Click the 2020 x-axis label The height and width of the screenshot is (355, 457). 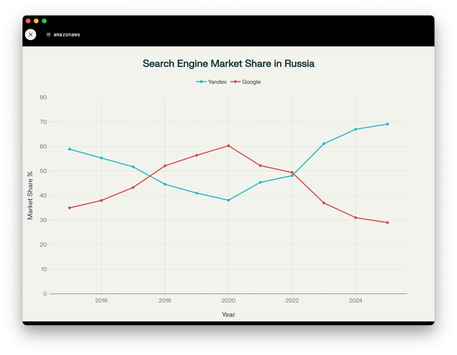point(228,300)
